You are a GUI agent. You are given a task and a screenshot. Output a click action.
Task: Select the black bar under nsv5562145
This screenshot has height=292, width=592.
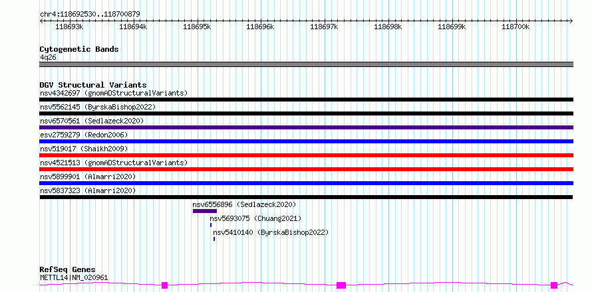point(306,113)
